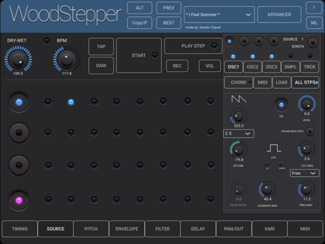Toggle the LED above the TRCK tab

pyautogui.click(x=310, y=56)
